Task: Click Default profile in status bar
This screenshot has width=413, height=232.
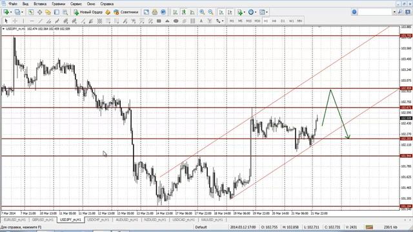Action: (x=201, y=227)
